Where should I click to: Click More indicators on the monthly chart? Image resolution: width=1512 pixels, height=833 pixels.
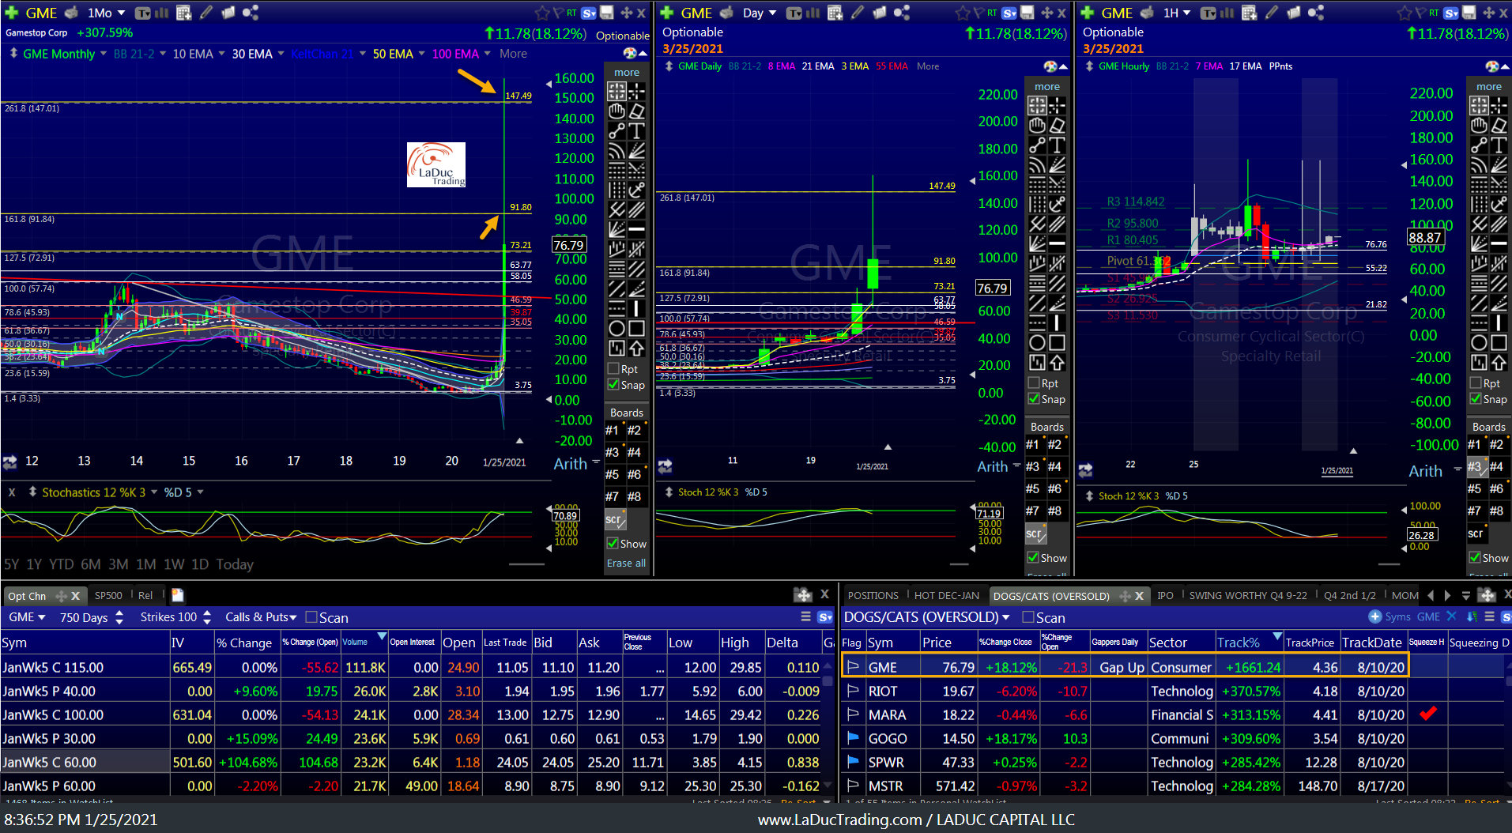tap(513, 54)
